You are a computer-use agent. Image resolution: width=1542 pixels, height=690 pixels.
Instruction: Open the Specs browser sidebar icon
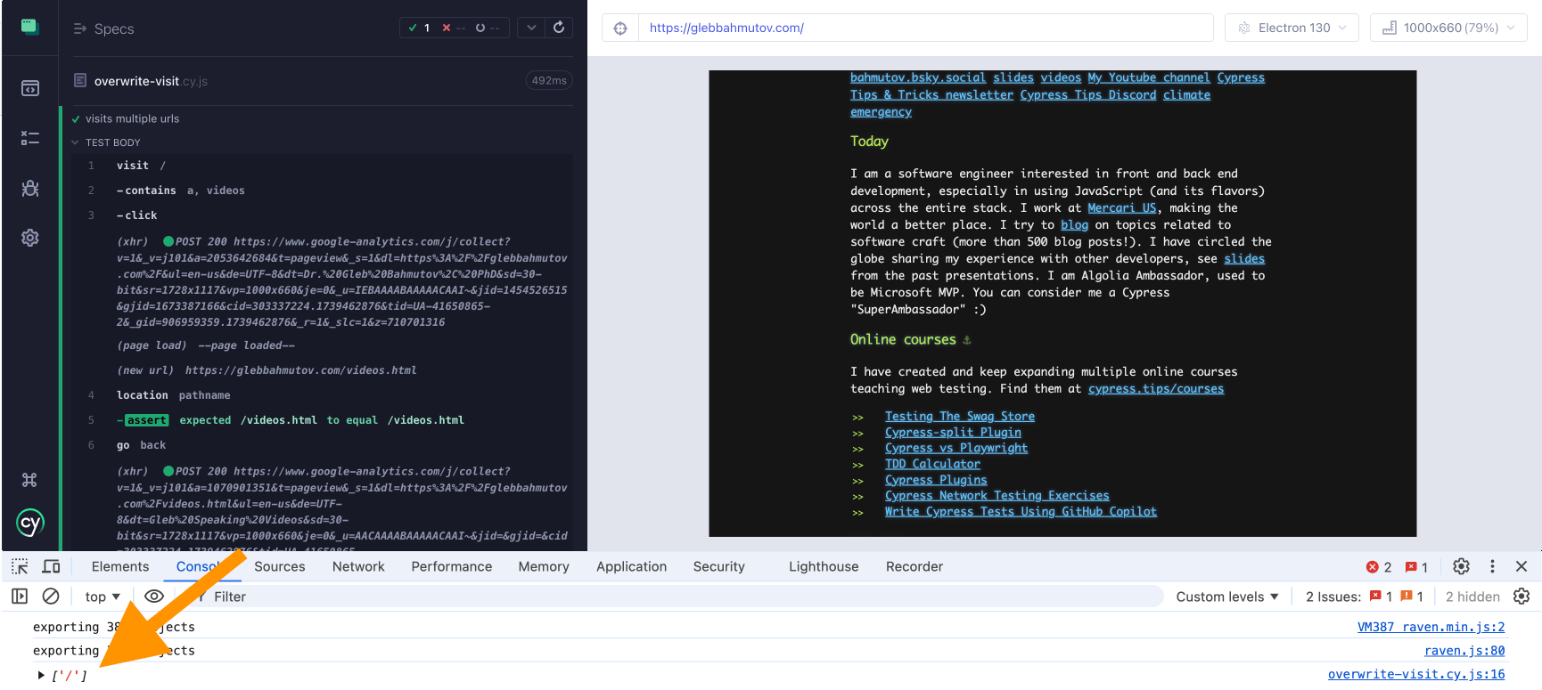point(29,88)
